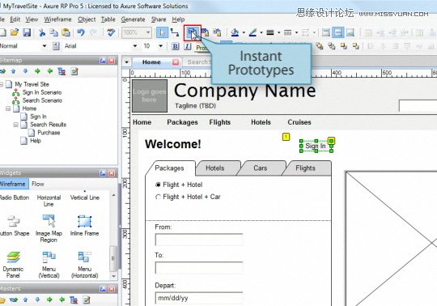Delete page icon in Sitemap toolbar
The height and width of the screenshot is (306, 437).
[62, 71]
